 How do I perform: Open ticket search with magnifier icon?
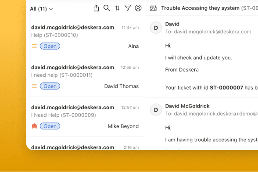click(107, 8)
